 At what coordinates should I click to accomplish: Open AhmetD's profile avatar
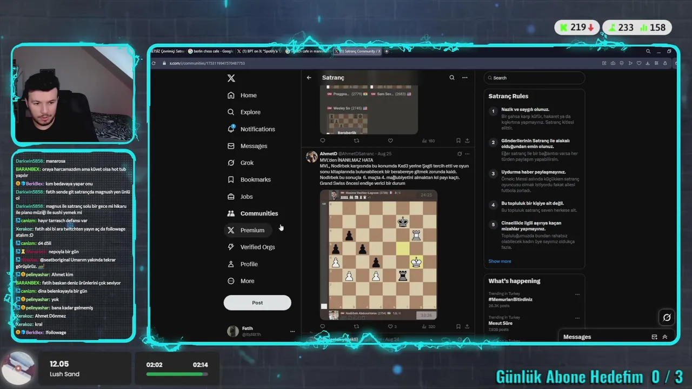[312, 157]
